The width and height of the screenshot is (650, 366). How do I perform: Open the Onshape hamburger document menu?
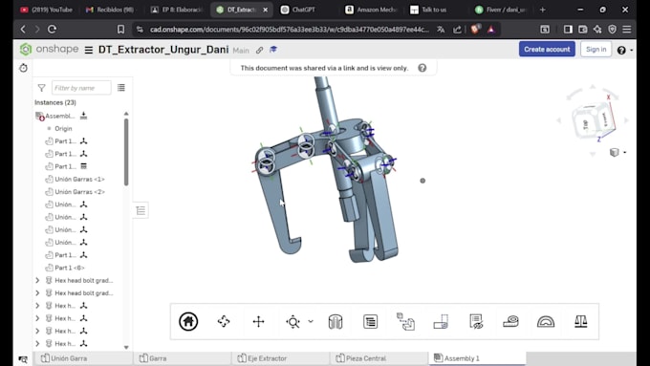[89, 50]
